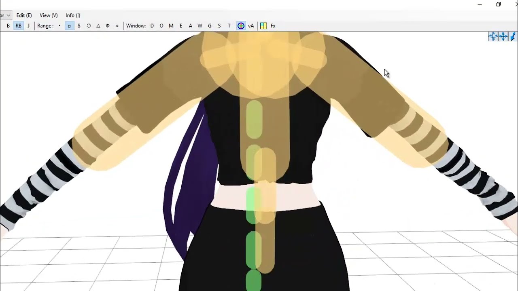Viewport: 518px width, 291px height.
Task: Select the dot point range mode
Action: [x=59, y=26]
